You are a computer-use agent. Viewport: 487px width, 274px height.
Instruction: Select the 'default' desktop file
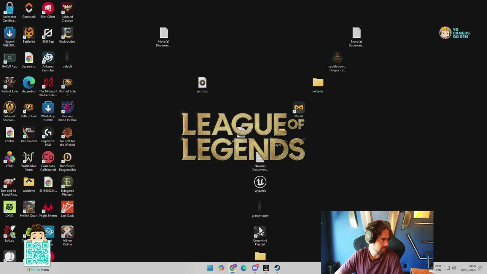coord(67,60)
